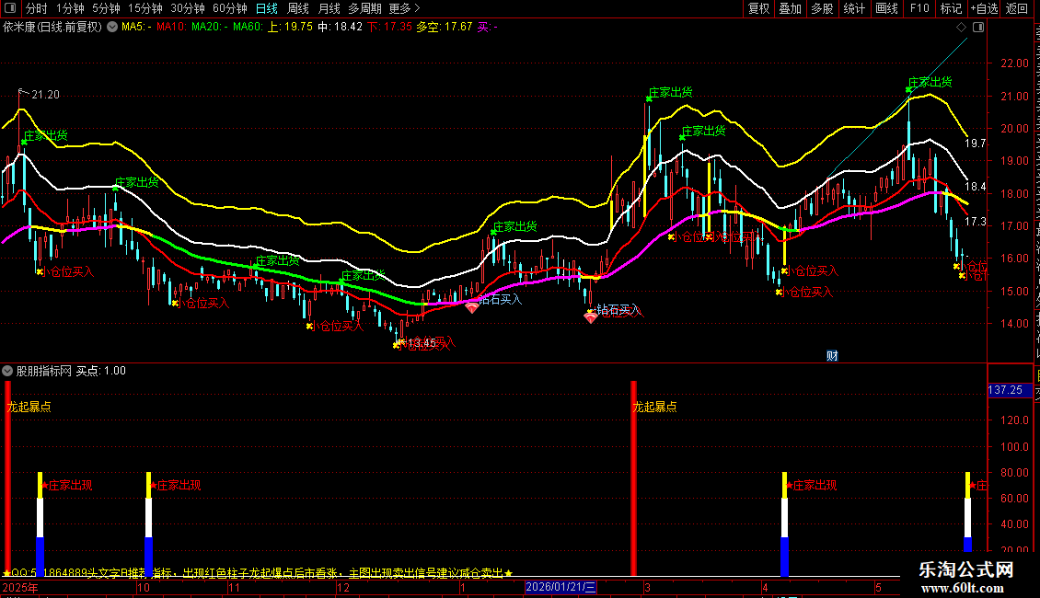Click the 13.45 low price label

coord(422,343)
